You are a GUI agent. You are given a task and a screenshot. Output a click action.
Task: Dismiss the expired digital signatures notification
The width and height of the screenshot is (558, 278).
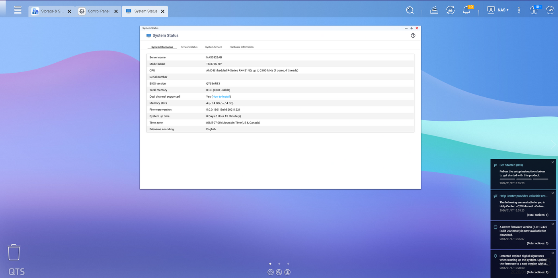pos(552,253)
